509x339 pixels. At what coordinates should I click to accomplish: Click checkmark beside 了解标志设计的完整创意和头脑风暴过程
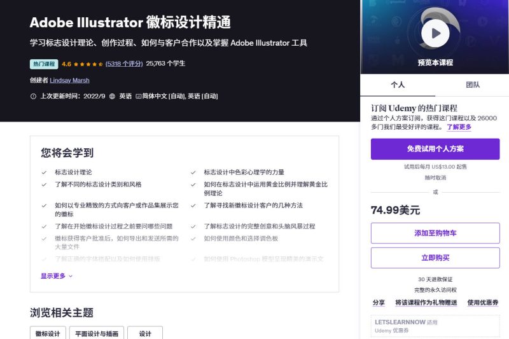click(x=193, y=226)
